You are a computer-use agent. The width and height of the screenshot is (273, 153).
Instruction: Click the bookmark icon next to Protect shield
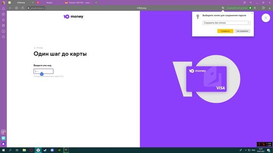pyautogui.click(x=255, y=8)
